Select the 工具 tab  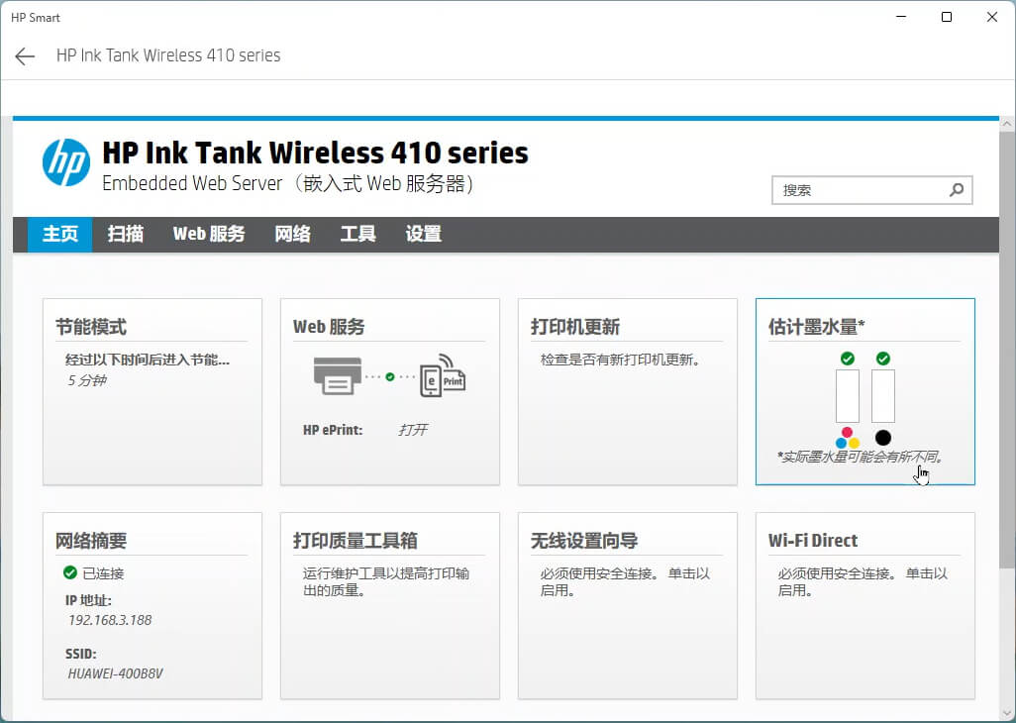[x=357, y=234]
